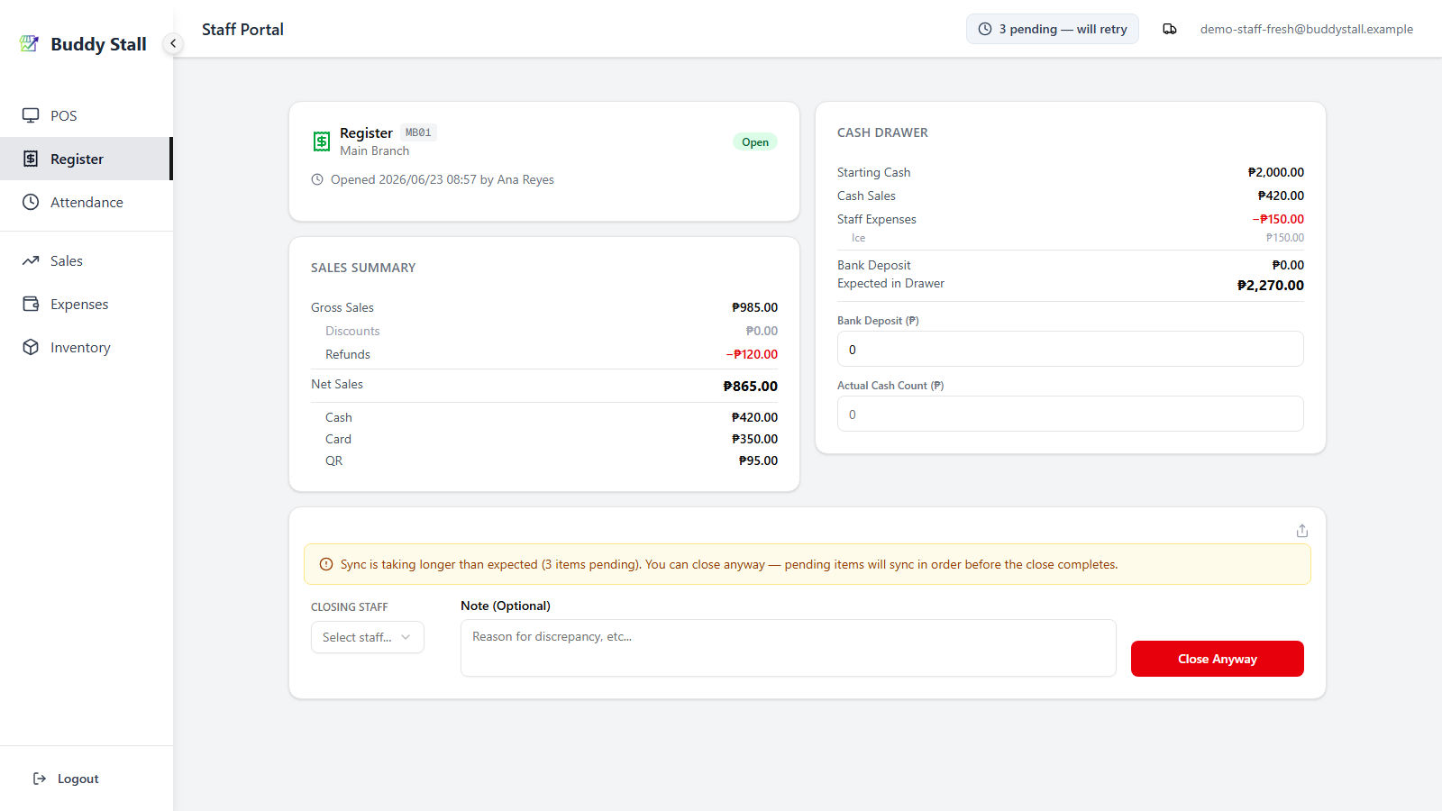Click the 3 pending will retry badge
This screenshot has height=811, width=1442.
1053,29
